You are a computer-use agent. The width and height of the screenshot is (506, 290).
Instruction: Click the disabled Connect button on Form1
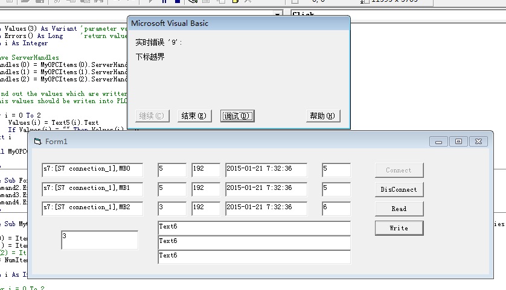[x=399, y=170]
